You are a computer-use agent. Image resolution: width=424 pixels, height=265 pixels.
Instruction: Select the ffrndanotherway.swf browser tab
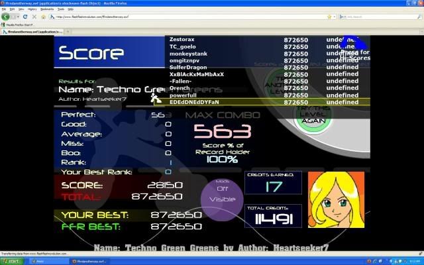[x=30, y=31]
